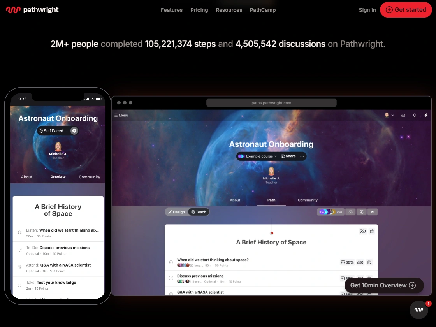Click the headphones icon on the phone Listen step
Screen dimensions: 436x327
(19, 232)
